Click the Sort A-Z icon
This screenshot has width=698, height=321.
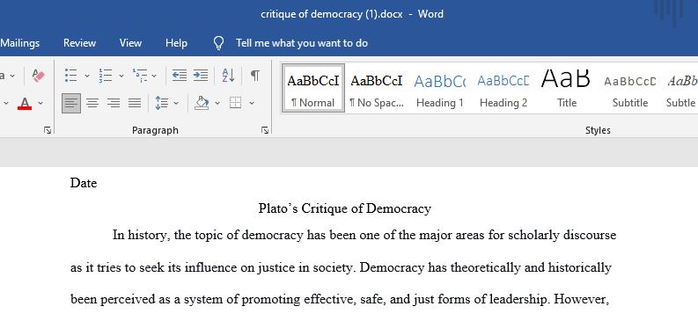228,76
